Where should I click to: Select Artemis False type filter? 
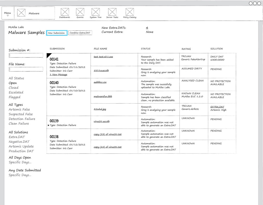coord(19,110)
